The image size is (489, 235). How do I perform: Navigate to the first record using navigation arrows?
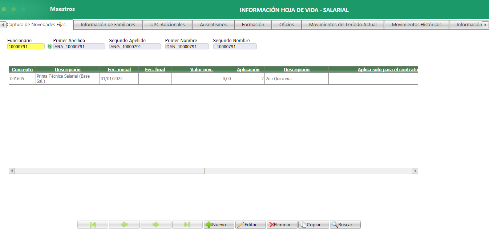coord(92,224)
